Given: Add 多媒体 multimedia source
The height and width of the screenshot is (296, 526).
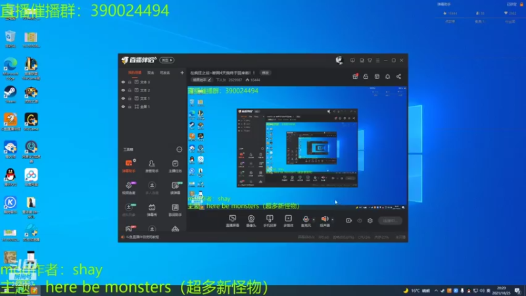Looking at the screenshot, I should [288, 221].
